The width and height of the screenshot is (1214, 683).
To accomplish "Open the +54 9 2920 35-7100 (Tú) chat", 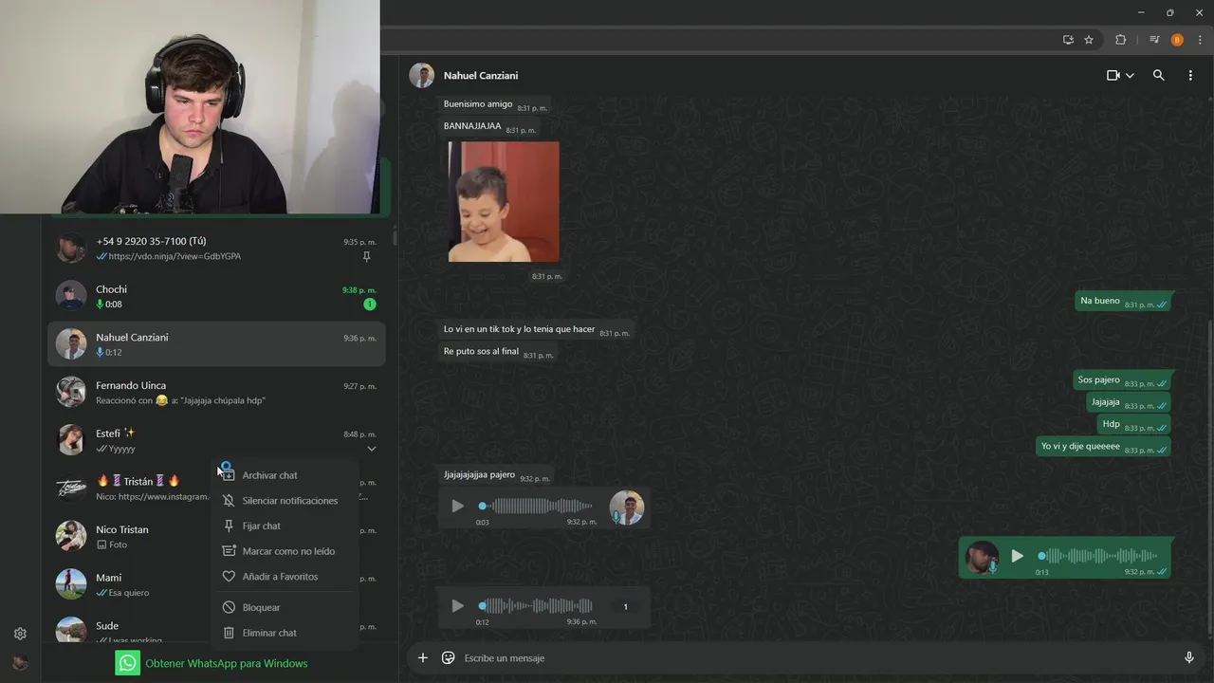I will pos(216,248).
